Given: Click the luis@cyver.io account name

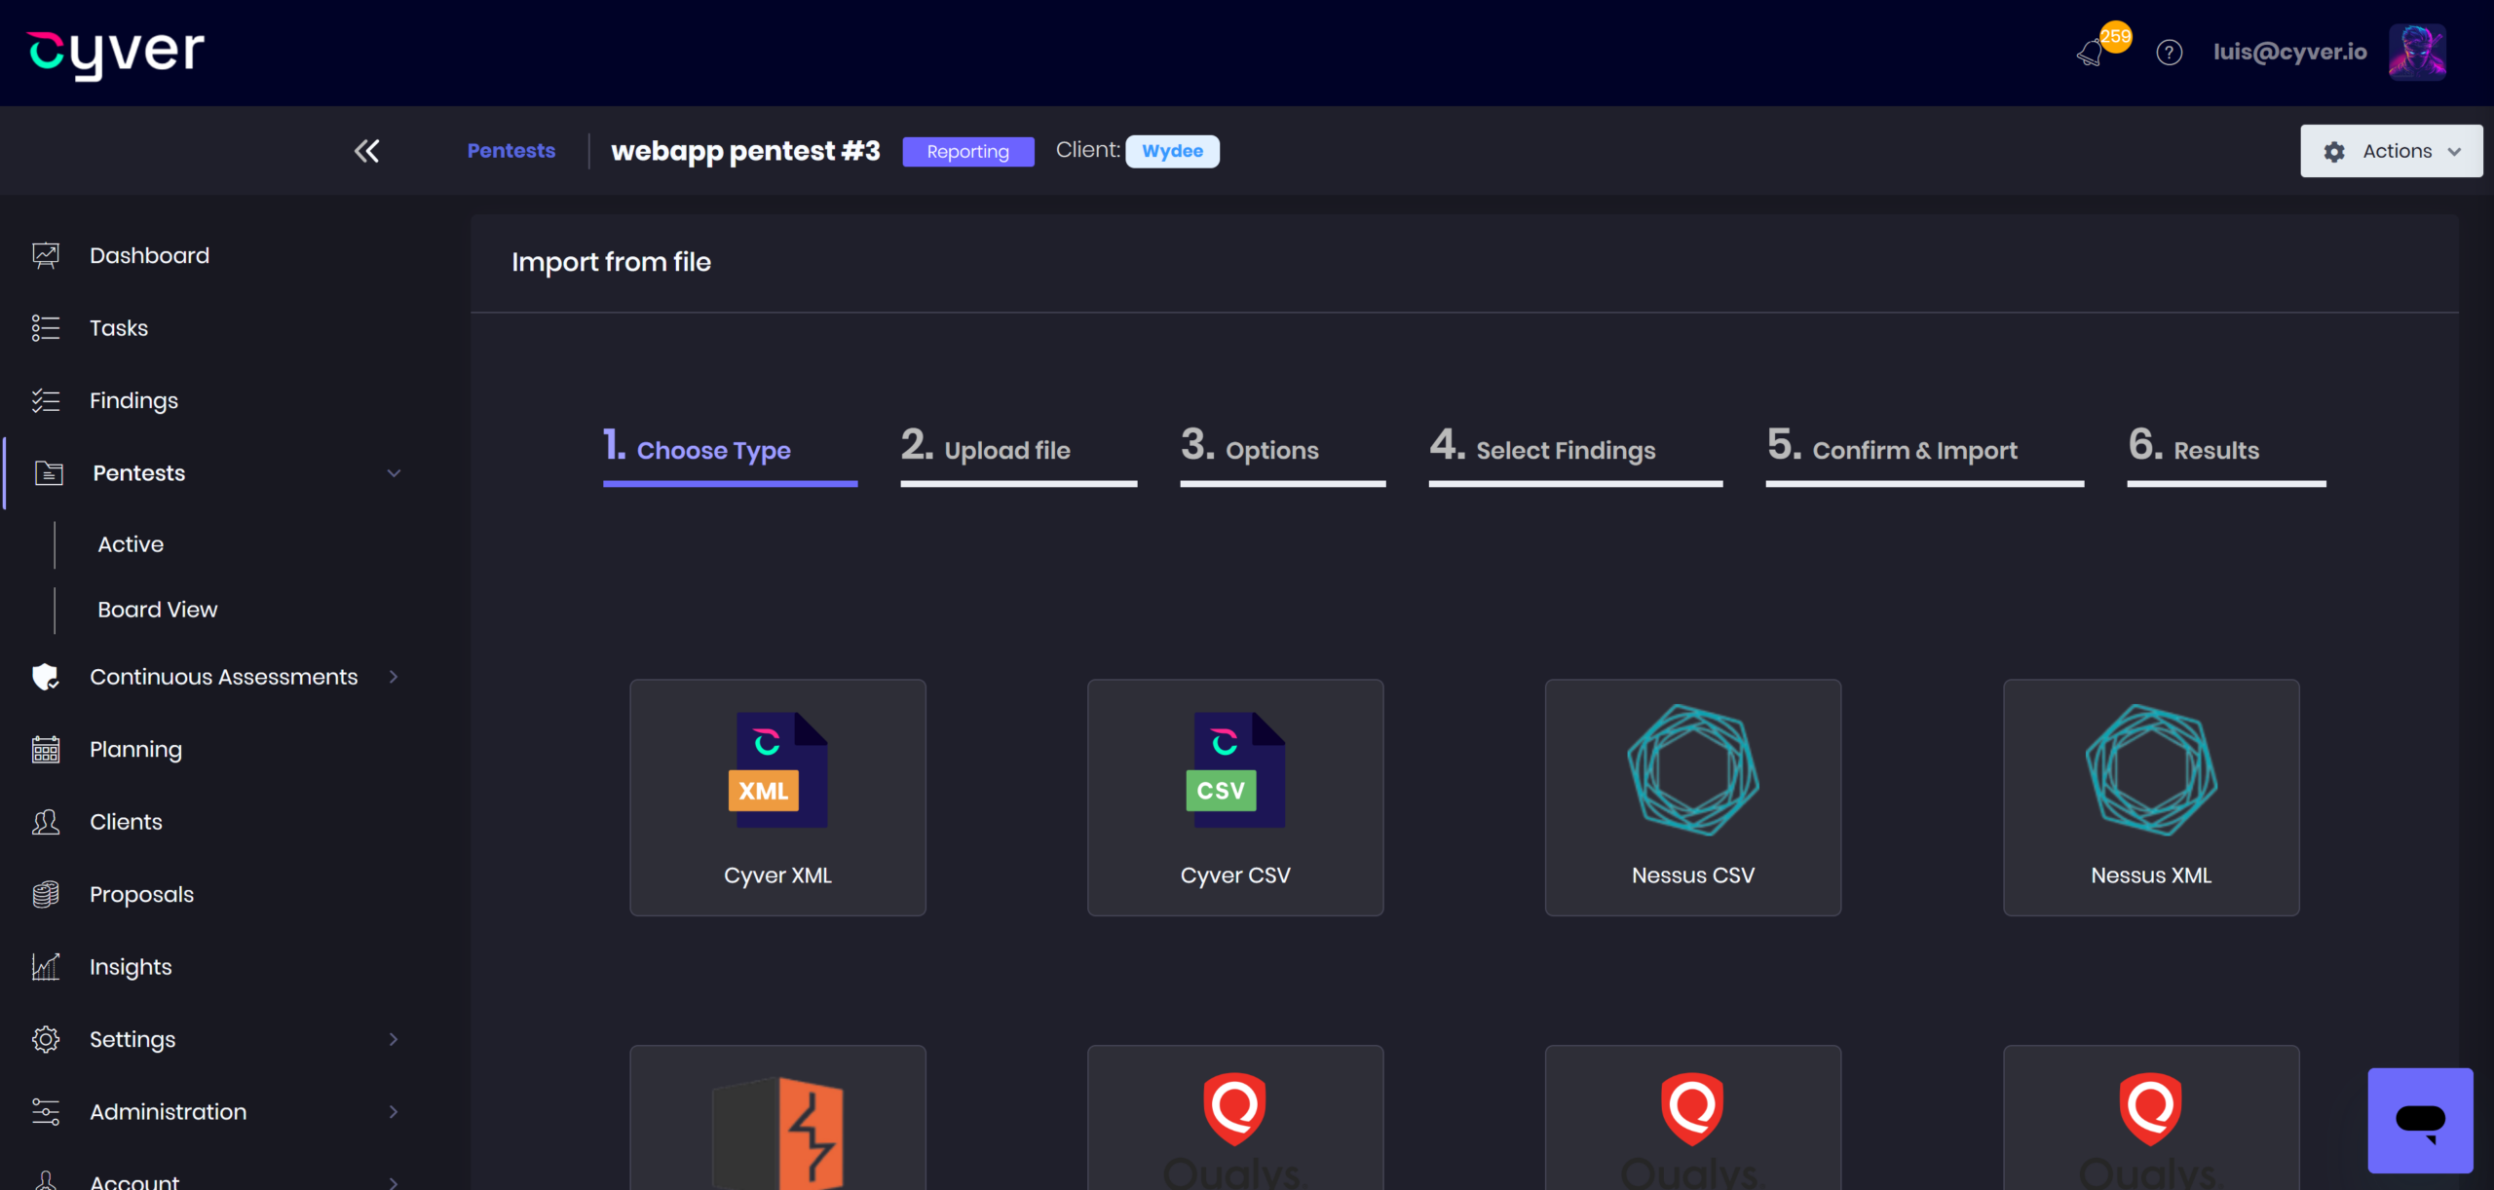Looking at the screenshot, I should [2289, 52].
